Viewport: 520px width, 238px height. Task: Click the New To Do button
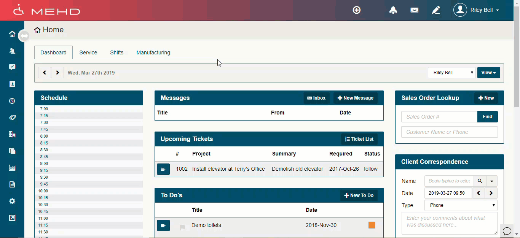pos(359,195)
